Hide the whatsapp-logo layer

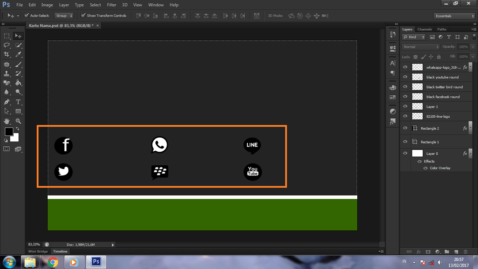(x=405, y=67)
